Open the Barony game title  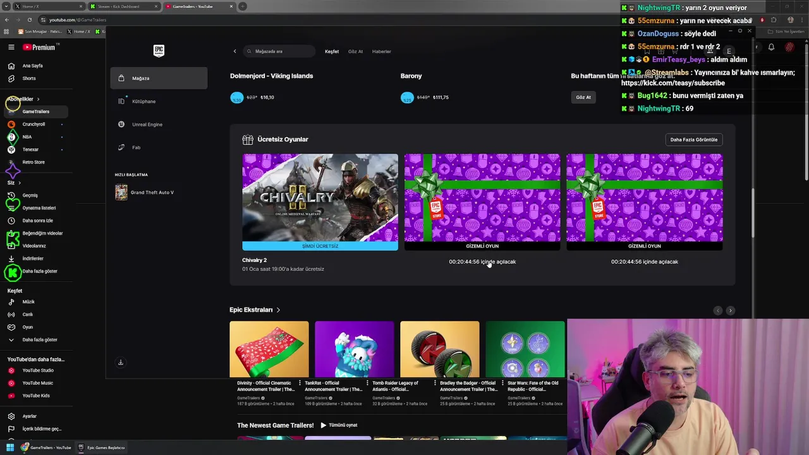(x=411, y=76)
